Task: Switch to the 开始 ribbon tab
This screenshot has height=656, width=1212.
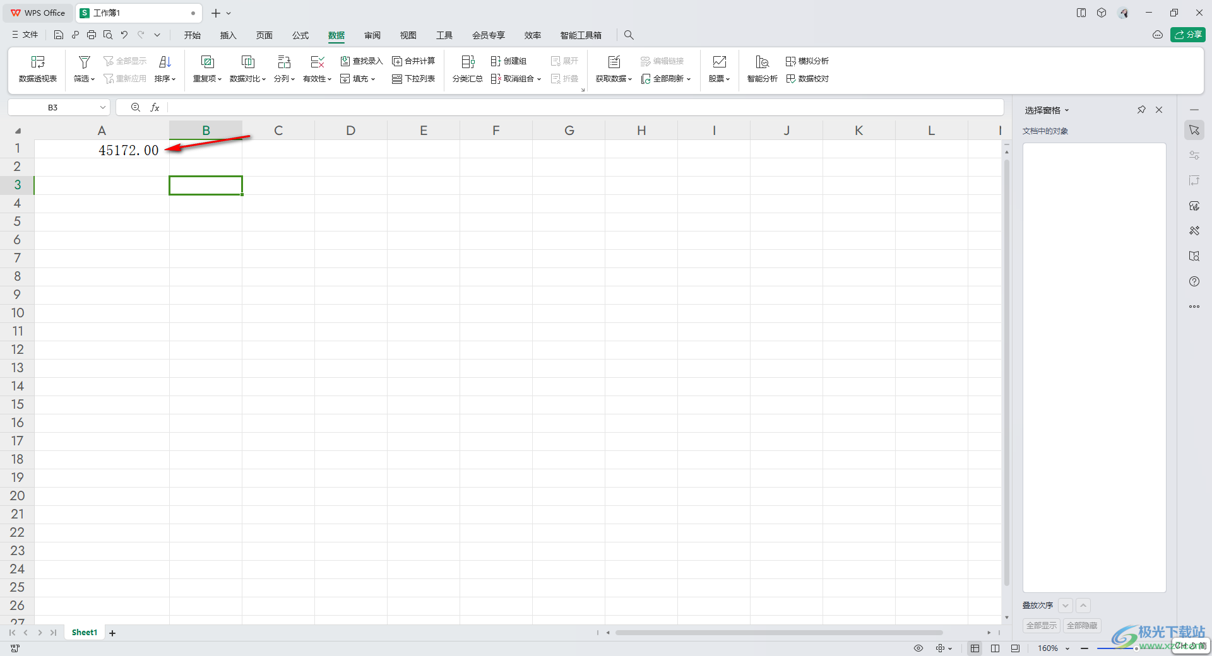Action: coord(192,35)
